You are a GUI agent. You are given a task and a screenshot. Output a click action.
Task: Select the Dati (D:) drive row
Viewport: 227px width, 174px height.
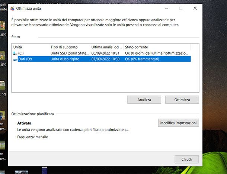pos(102,59)
